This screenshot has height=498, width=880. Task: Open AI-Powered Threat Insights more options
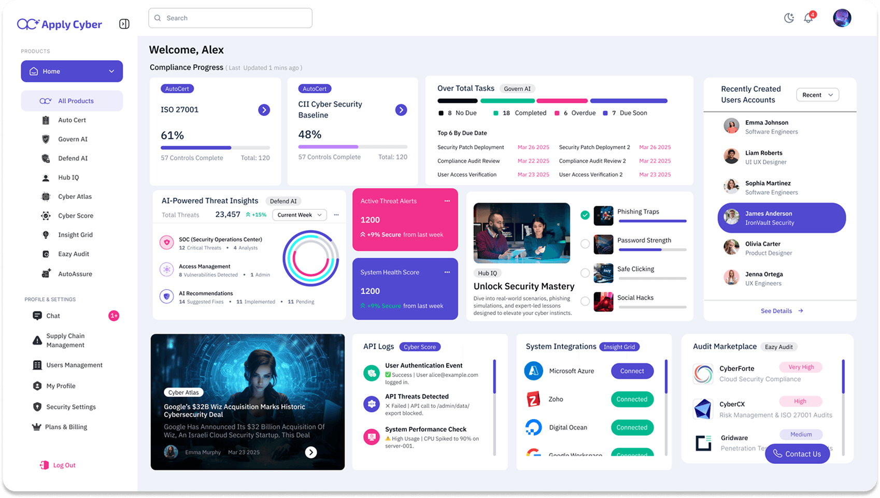tap(336, 215)
